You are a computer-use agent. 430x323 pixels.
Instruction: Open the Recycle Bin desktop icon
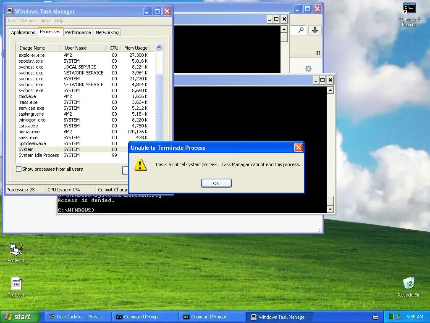409,287
